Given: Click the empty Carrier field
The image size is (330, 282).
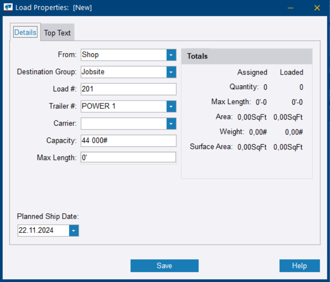Looking at the screenshot, I should pyautogui.click(x=123, y=124).
